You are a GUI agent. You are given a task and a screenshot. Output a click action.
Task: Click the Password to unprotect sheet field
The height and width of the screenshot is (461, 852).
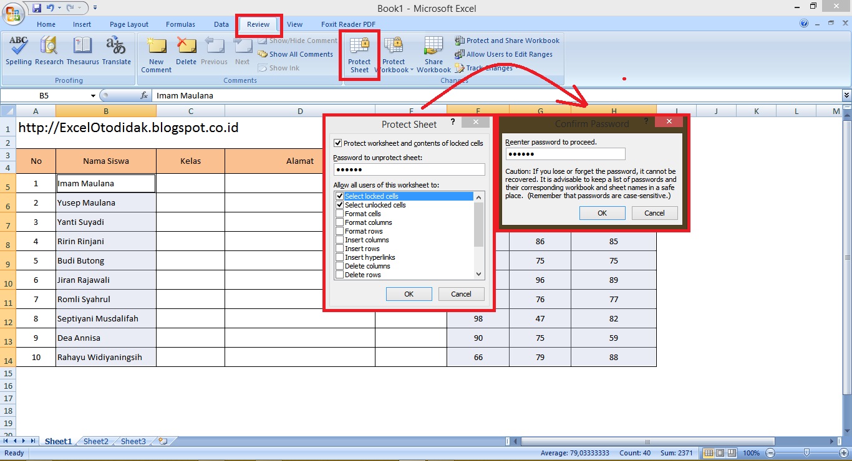(409, 169)
